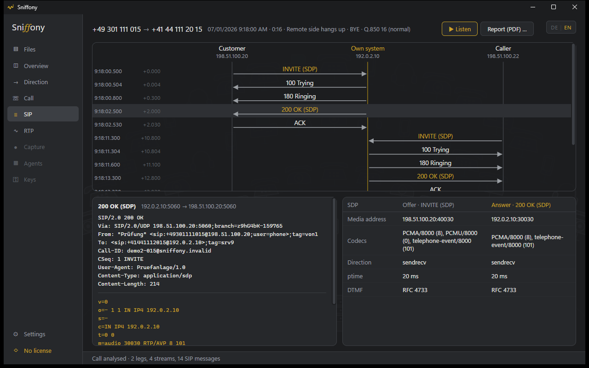
Task: Open the Files sidebar icon
Action: point(16,49)
